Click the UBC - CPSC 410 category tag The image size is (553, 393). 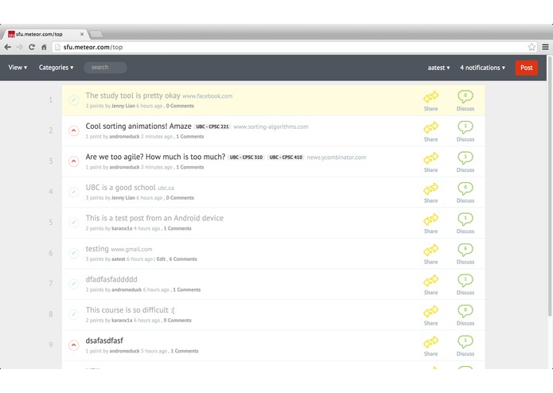point(286,158)
